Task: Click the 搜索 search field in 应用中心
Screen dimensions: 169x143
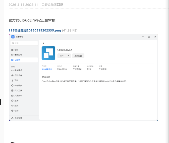Action: 24,43
